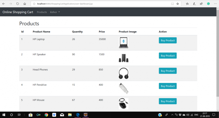Buy the HP Pendrive product
The image size is (219, 118).
click(168, 86)
